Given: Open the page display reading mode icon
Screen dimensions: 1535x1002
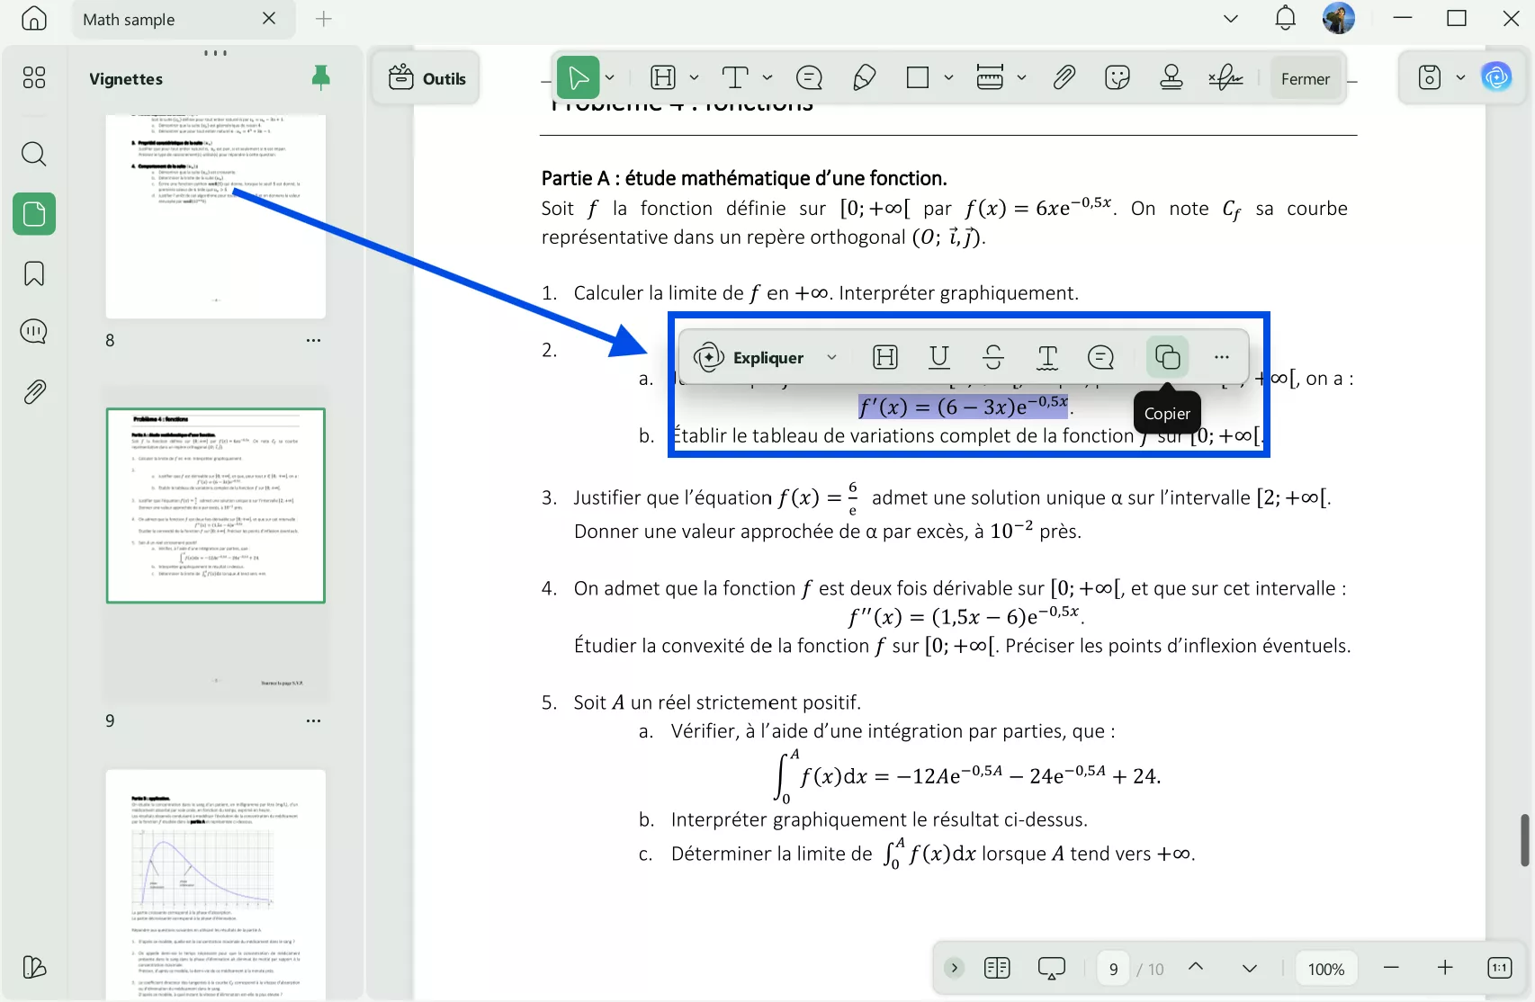Looking at the screenshot, I should [997, 969].
